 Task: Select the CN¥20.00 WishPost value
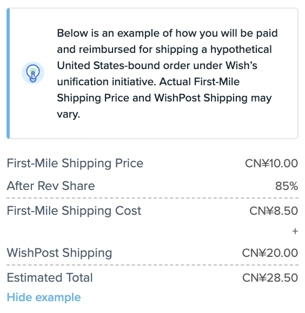pos(270,253)
